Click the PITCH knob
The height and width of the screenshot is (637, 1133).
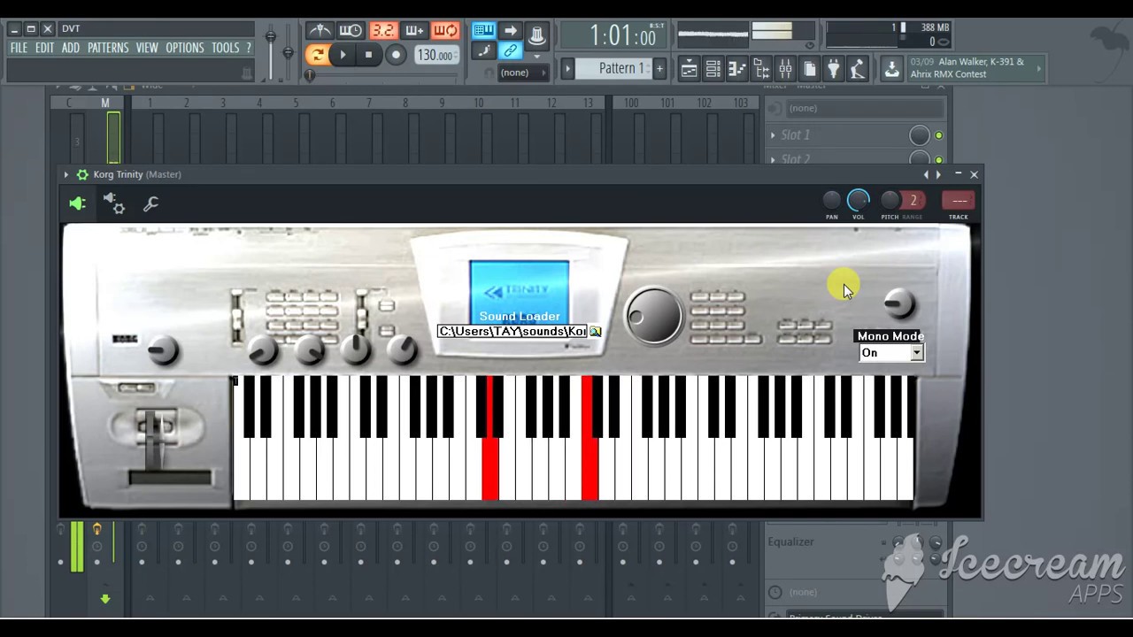(890, 201)
